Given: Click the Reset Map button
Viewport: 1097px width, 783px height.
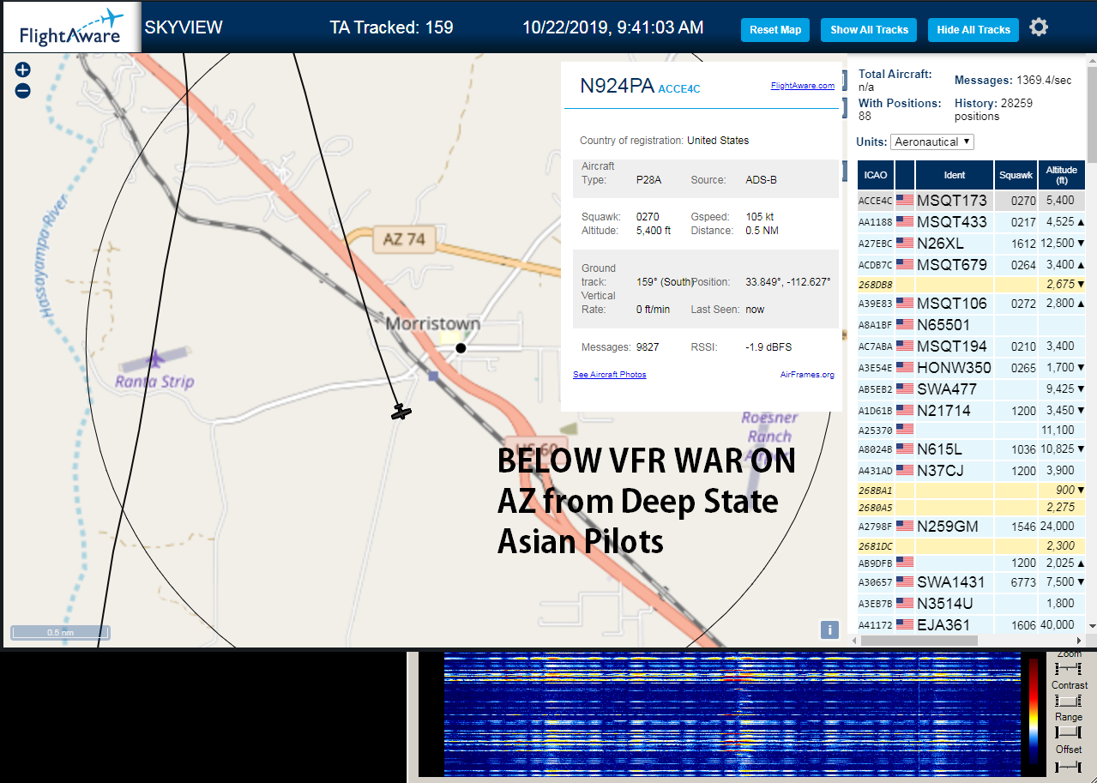Looking at the screenshot, I should pos(775,30).
